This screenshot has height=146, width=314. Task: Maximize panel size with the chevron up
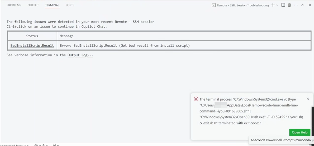[x=303, y=5]
